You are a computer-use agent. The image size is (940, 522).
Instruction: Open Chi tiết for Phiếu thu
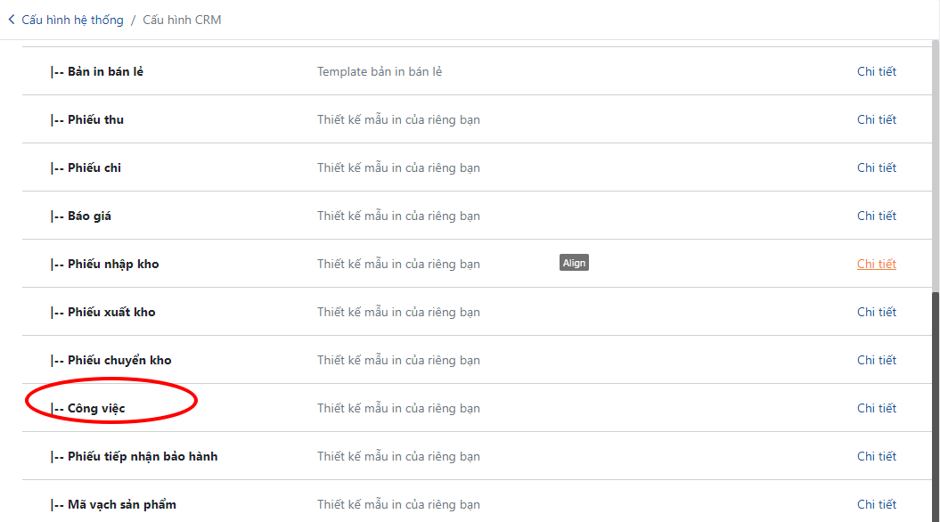(x=877, y=119)
